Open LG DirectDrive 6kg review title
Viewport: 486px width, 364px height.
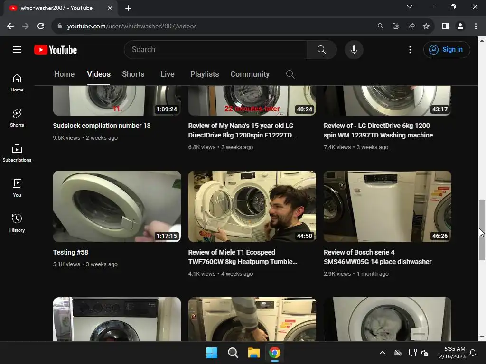[x=378, y=130]
